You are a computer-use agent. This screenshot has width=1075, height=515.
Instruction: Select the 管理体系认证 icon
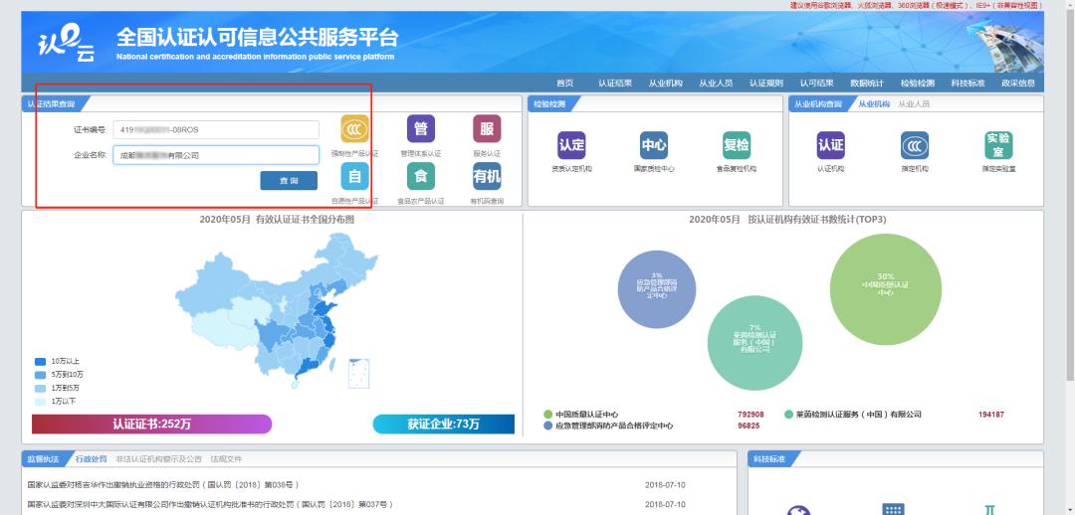[x=420, y=130]
